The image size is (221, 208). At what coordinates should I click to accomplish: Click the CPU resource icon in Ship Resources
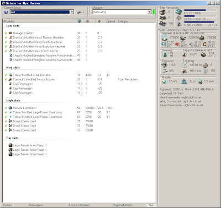pyautogui.click(x=178, y=12)
